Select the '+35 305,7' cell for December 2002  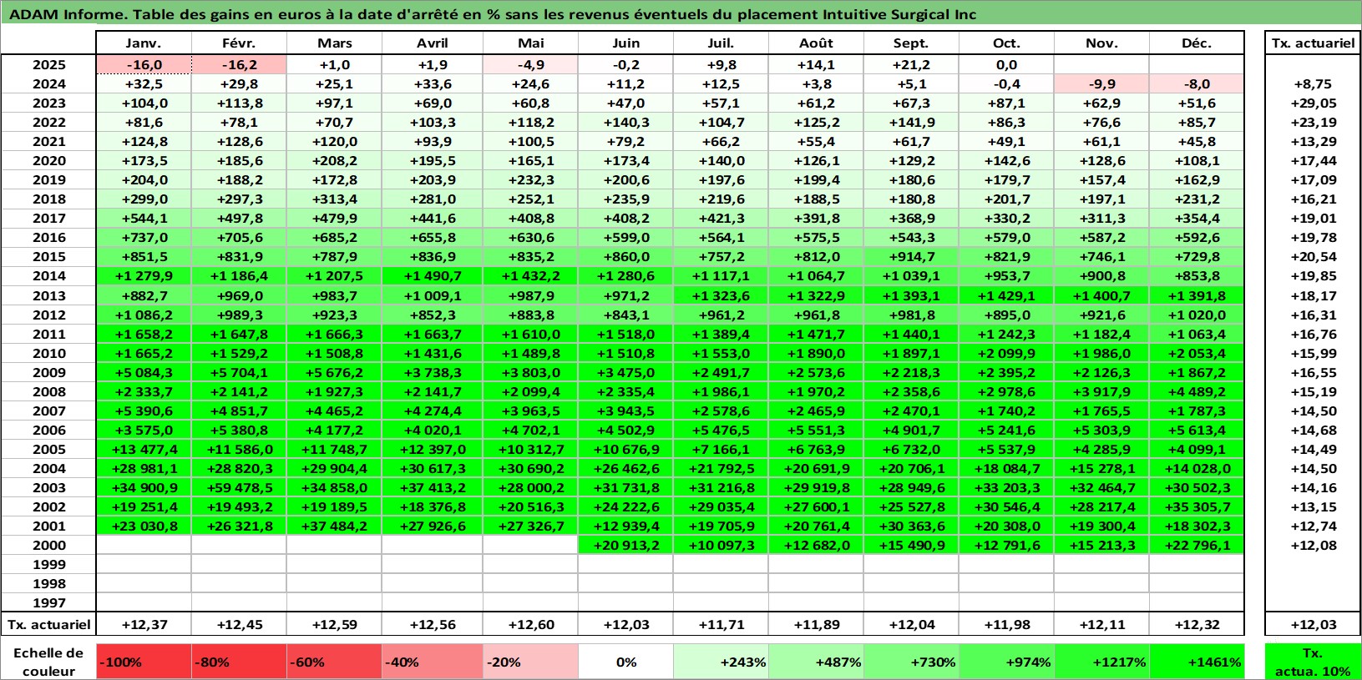pyautogui.click(x=1197, y=506)
